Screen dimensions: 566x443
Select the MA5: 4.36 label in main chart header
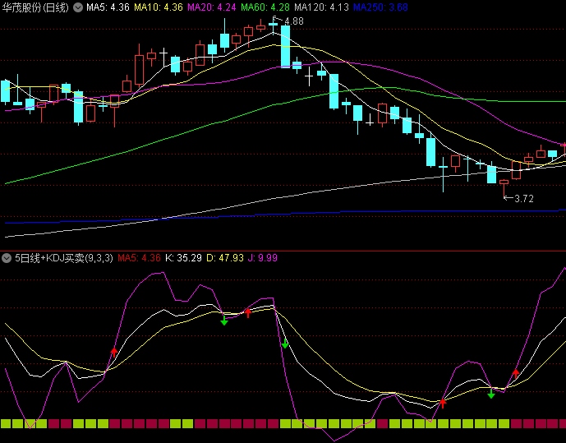pos(108,7)
